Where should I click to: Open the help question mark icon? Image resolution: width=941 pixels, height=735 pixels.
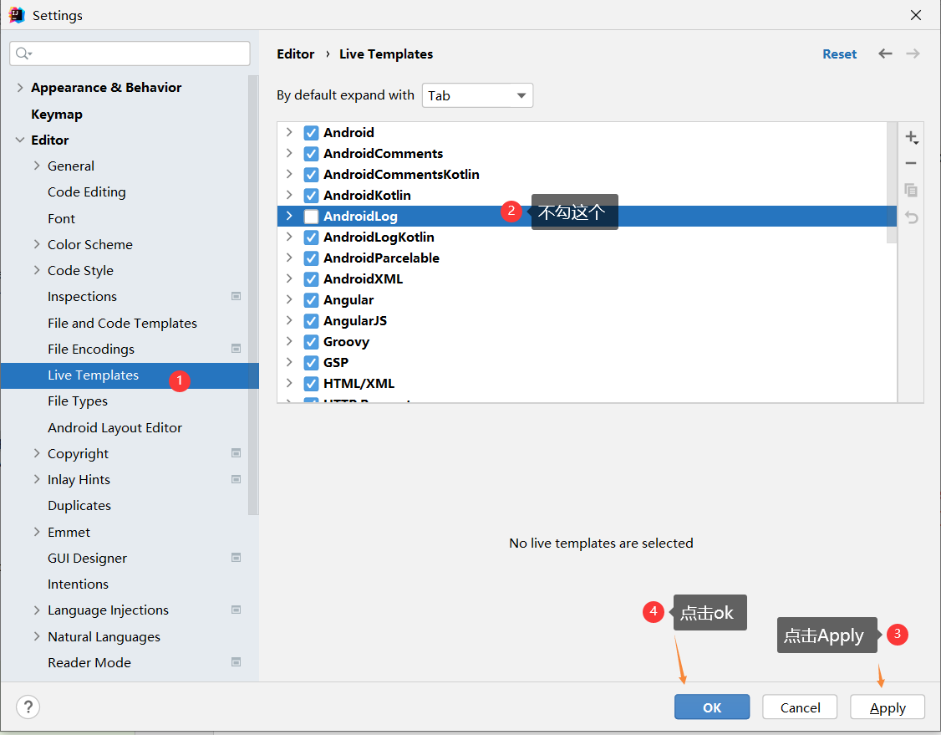pyautogui.click(x=28, y=707)
